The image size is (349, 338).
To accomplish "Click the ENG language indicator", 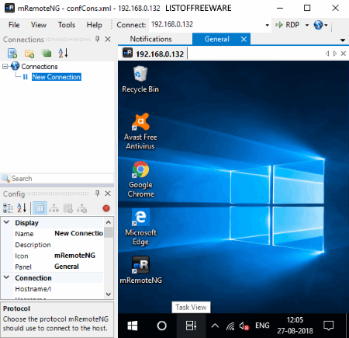I will click(x=262, y=326).
